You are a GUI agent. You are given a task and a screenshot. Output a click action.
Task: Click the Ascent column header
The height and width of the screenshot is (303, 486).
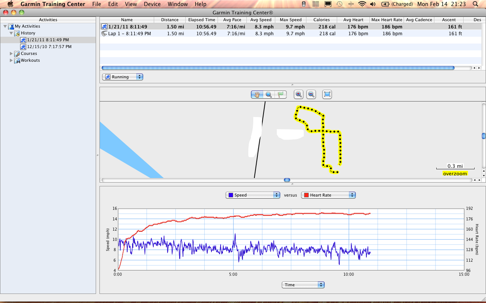449,20
